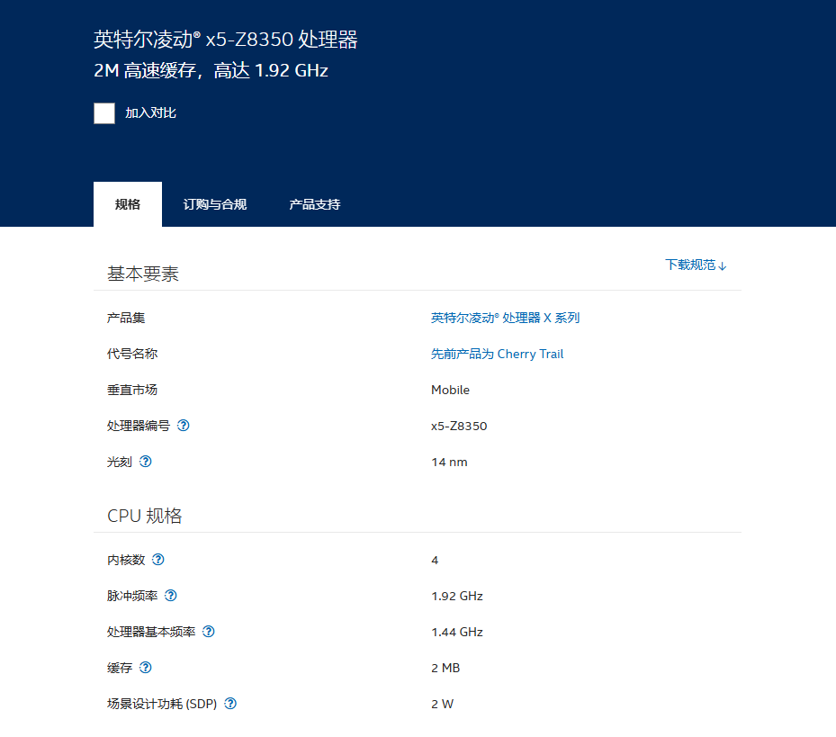Click the 1.92 GHz burst frequency value
This screenshot has width=836, height=737.
click(x=457, y=597)
